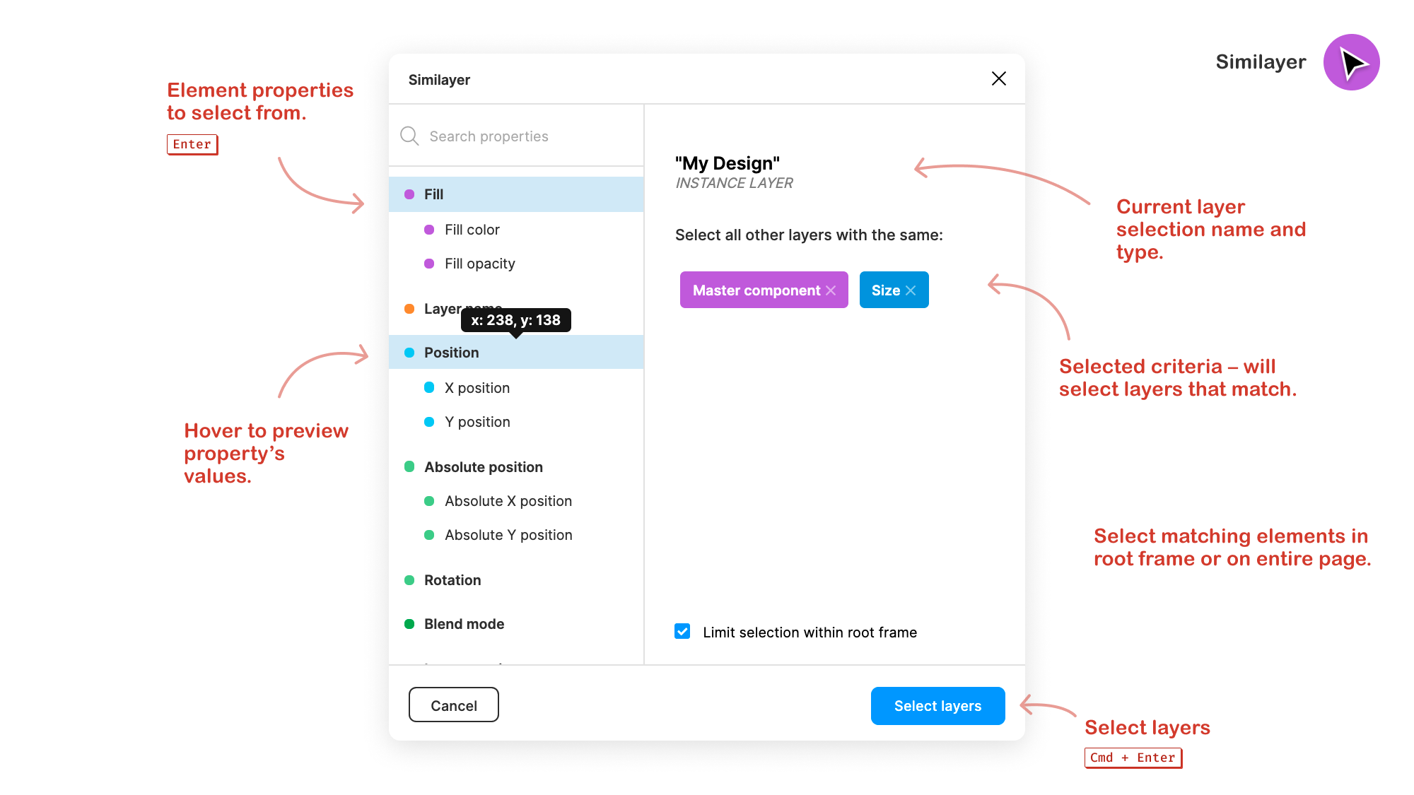Screen dimensions: 1414x795
Task: Click the Similayer cursor logo
Action: [1351, 62]
